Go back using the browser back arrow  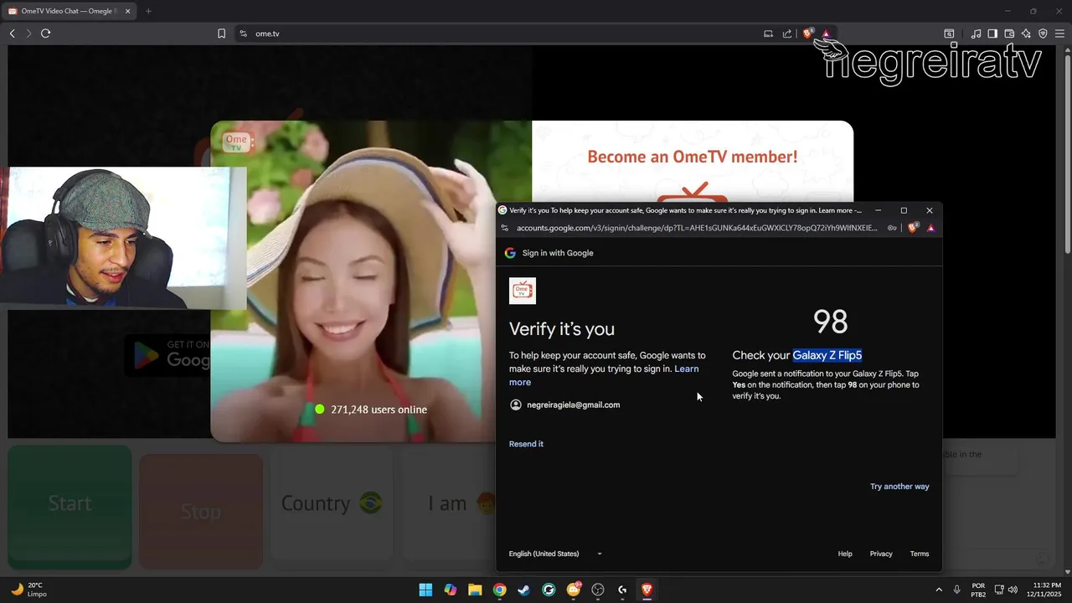click(x=12, y=33)
